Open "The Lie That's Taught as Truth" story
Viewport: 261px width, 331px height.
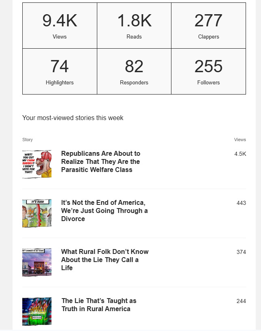(99, 305)
